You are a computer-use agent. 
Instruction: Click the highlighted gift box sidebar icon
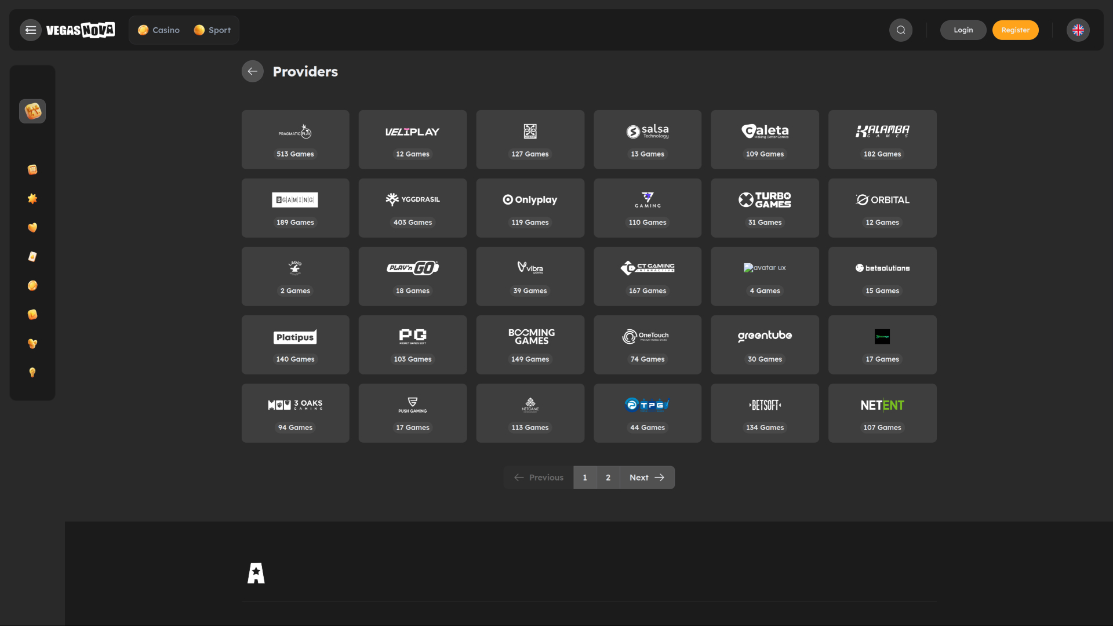(32, 111)
